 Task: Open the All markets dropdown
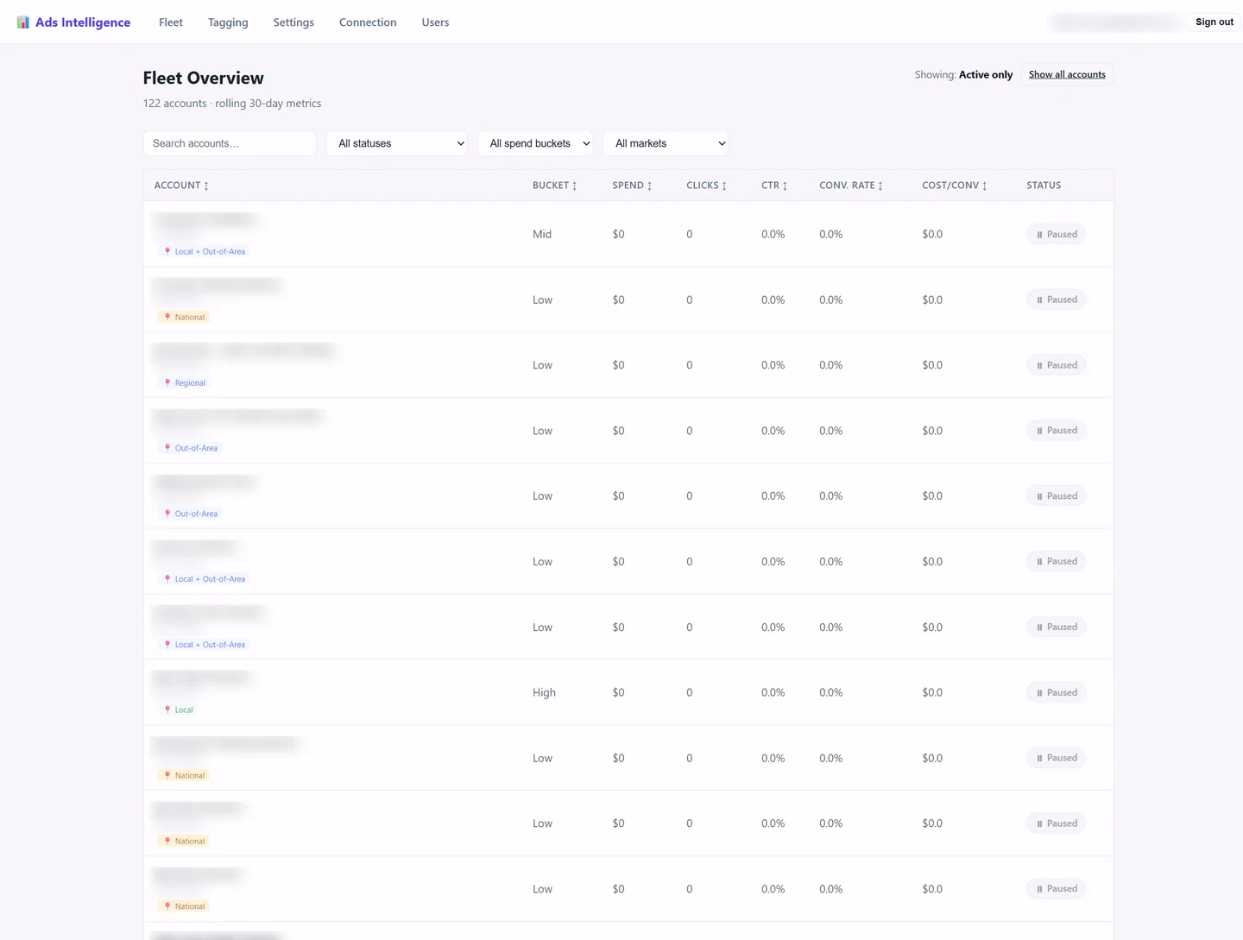coord(666,143)
